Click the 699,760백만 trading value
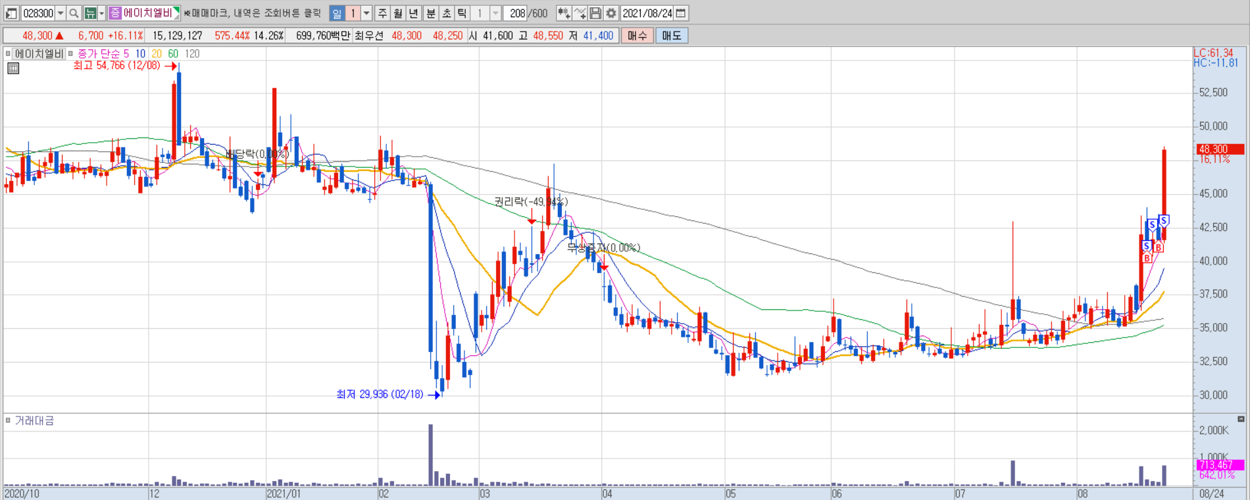The image size is (1250, 500). [322, 36]
